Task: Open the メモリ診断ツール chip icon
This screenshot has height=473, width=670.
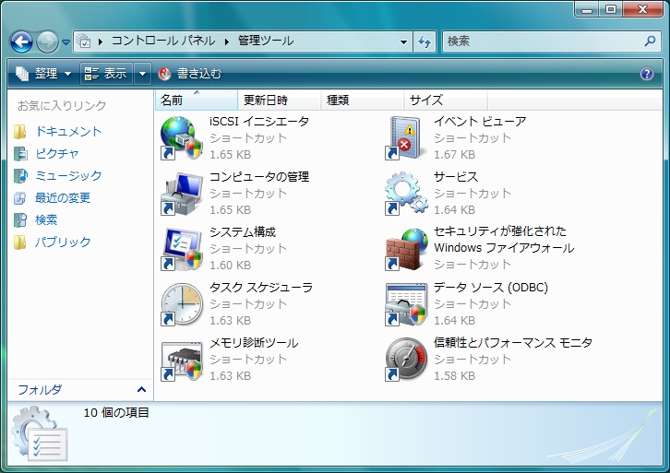Action: coord(182,360)
